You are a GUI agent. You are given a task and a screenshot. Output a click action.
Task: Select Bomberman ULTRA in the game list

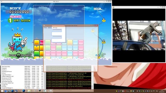point(23,78)
